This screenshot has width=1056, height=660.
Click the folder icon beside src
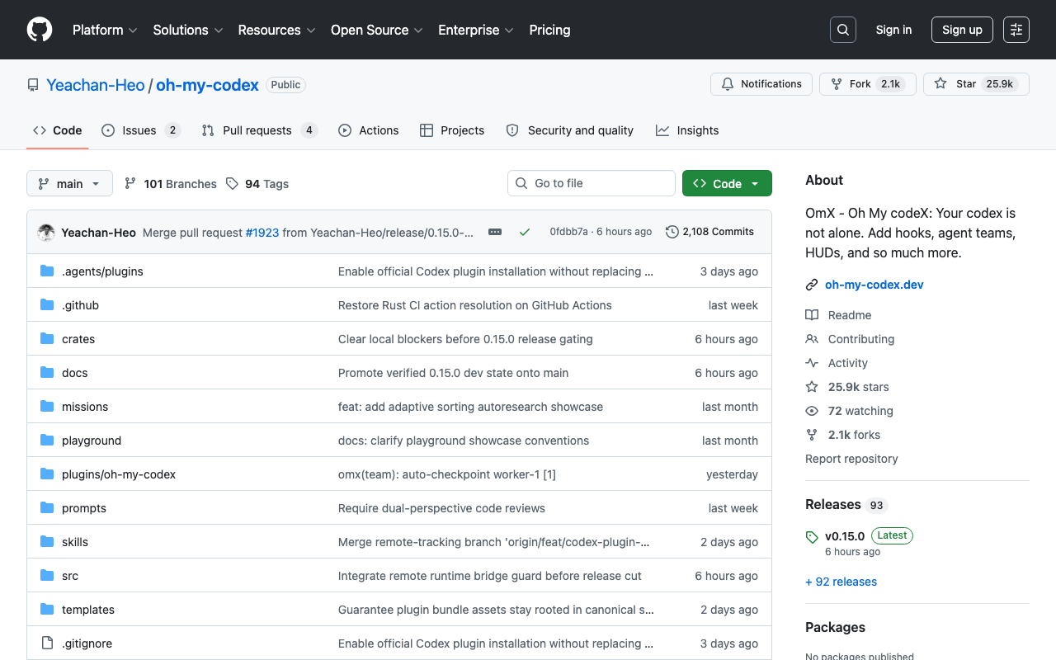point(47,576)
